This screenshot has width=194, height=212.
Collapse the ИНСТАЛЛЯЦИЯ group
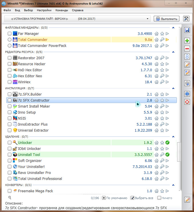click(x=173, y=88)
